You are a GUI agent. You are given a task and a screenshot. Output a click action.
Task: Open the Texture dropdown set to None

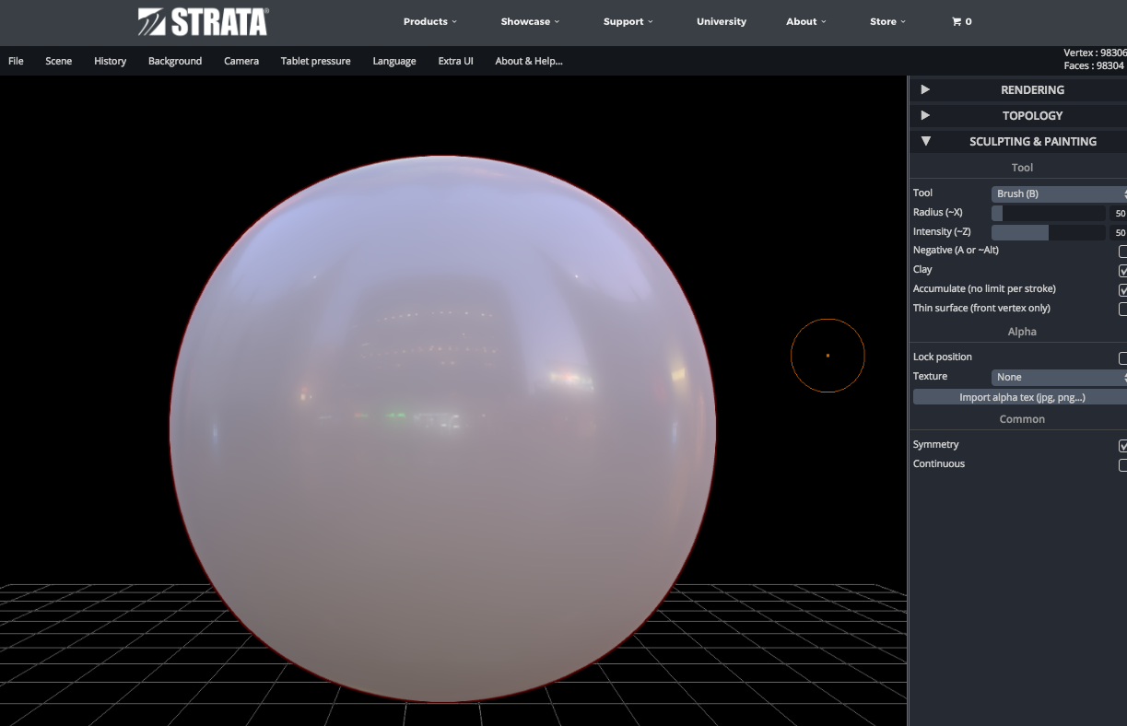click(x=1058, y=377)
